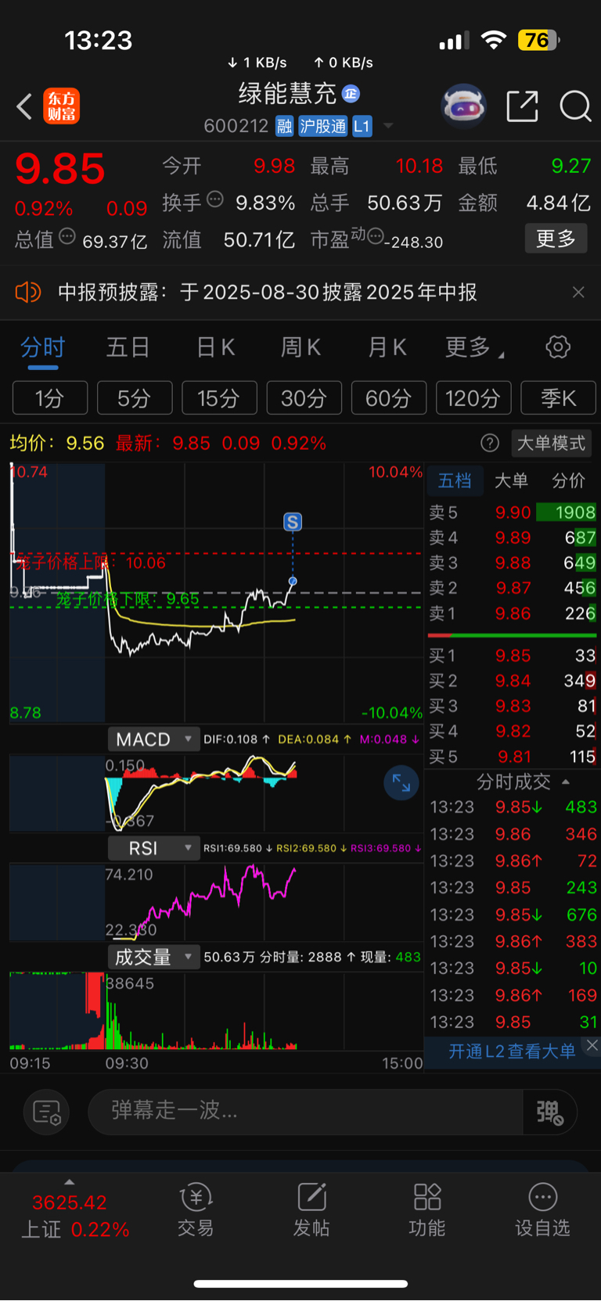Tap the back arrow icon
Screen dimensions: 601x1301
pos(24,106)
